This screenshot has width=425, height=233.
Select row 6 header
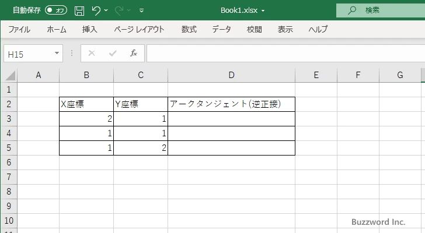coord(9,163)
